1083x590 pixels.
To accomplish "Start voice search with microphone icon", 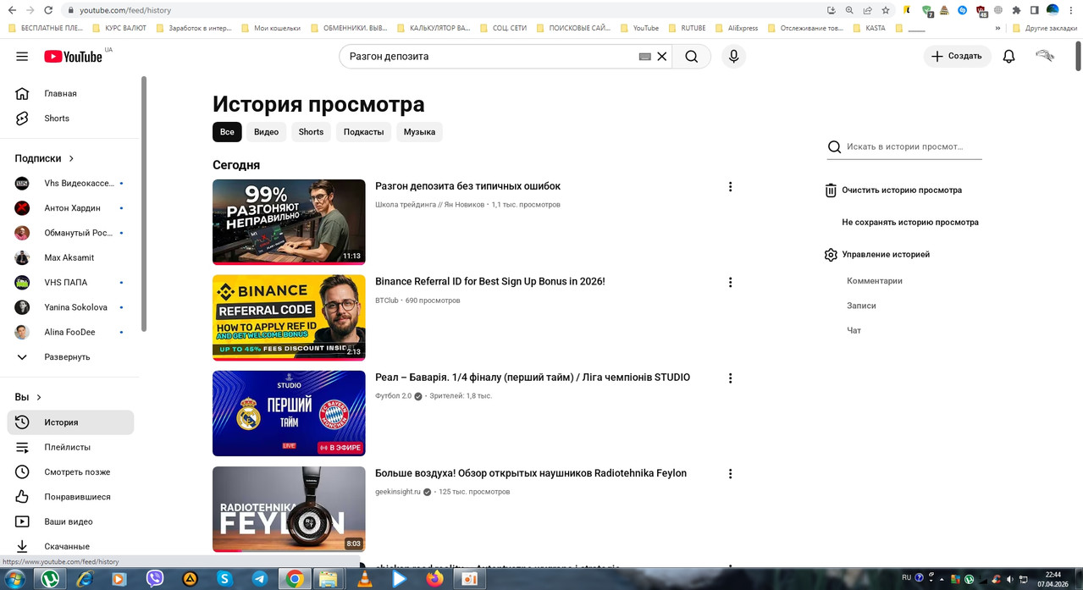I will click(733, 56).
